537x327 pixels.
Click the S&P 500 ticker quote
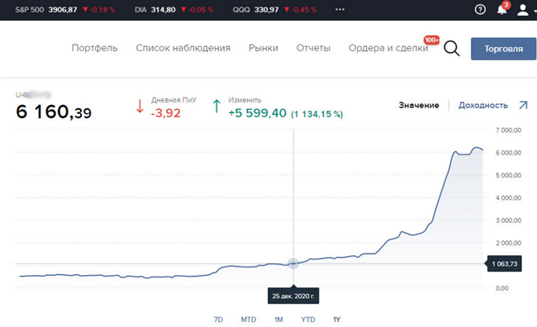click(64, 10)
